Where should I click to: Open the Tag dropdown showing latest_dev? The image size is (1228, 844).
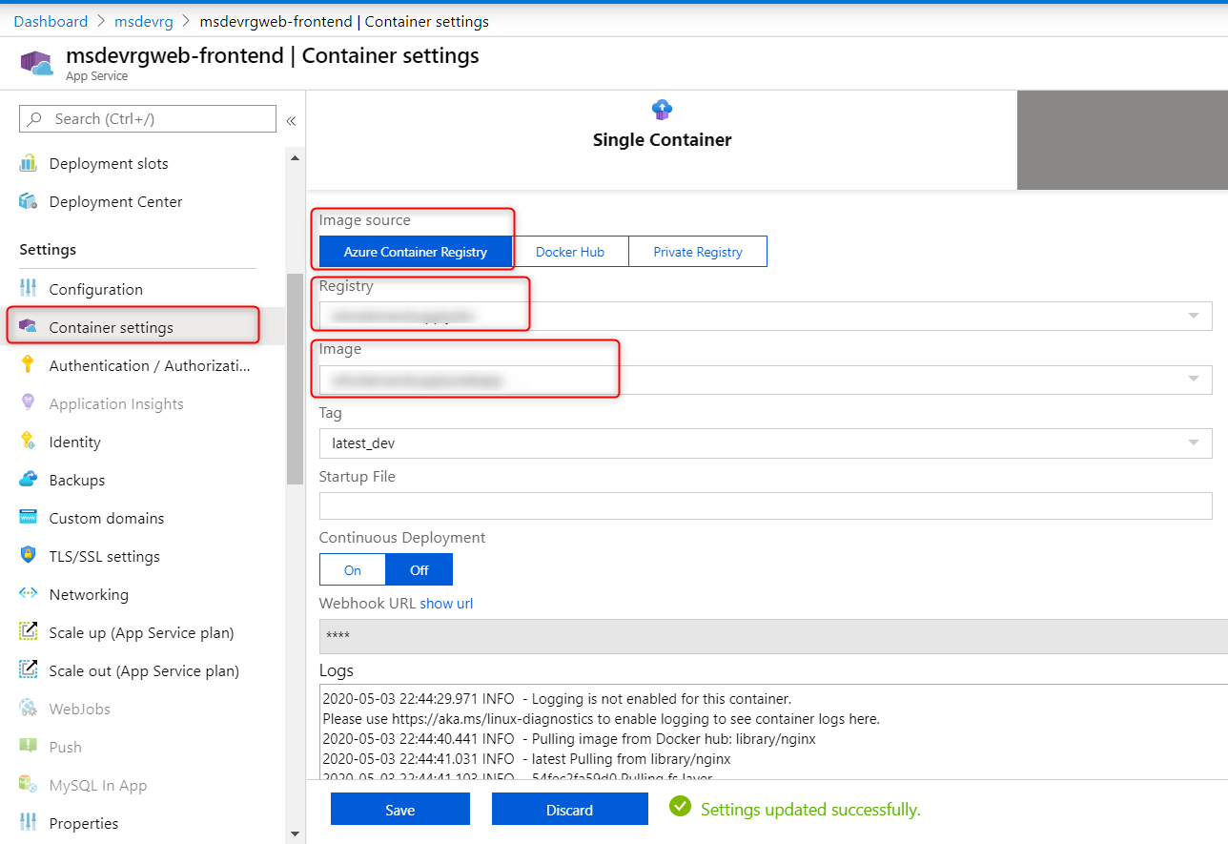pyautogui.click(x=766, y=443)
